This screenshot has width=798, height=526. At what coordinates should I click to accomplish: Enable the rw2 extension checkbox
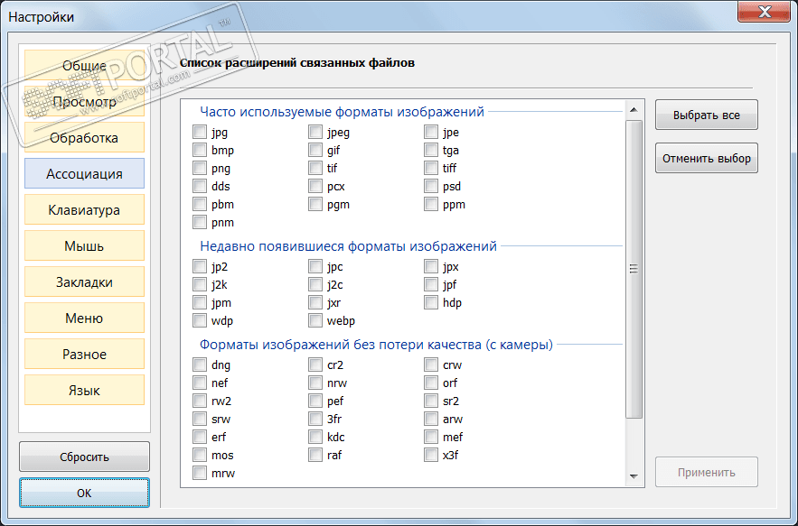[200, 401]
